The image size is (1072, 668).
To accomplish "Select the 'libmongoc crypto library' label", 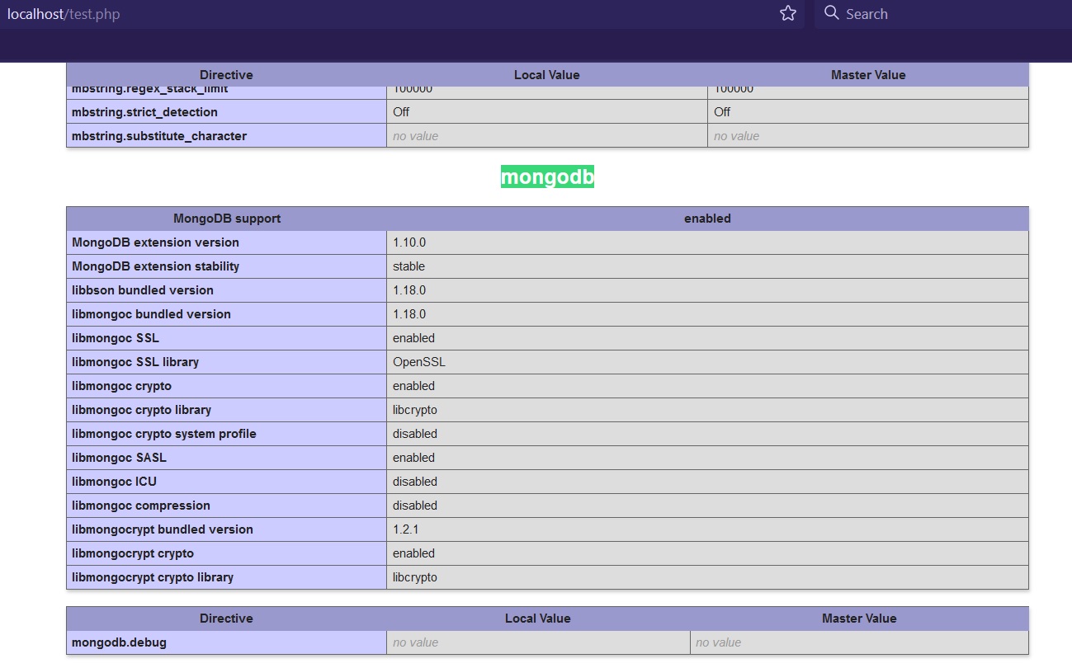I will click(x=141, y=410).
